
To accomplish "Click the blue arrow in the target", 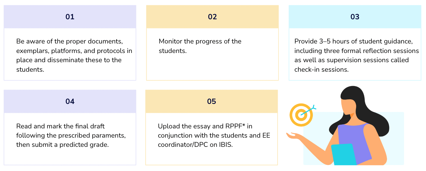I will coord(308,111).
